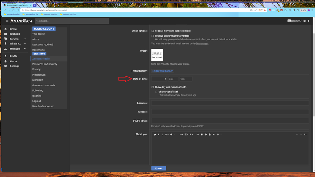Screen dimensions: 315x177
Task: Open Privacy settings page
Action: coord(36,69)
